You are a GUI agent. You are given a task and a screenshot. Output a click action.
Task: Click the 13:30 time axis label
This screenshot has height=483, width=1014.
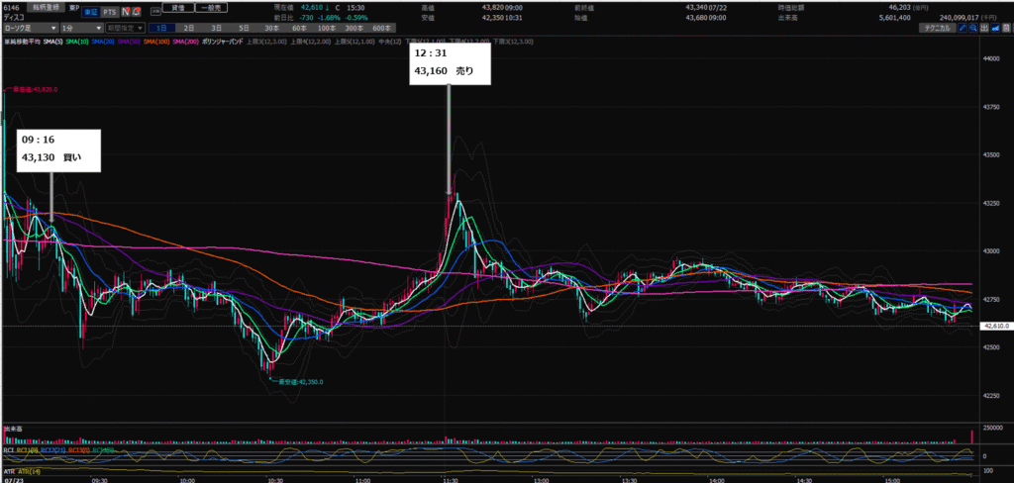(628, 480)
